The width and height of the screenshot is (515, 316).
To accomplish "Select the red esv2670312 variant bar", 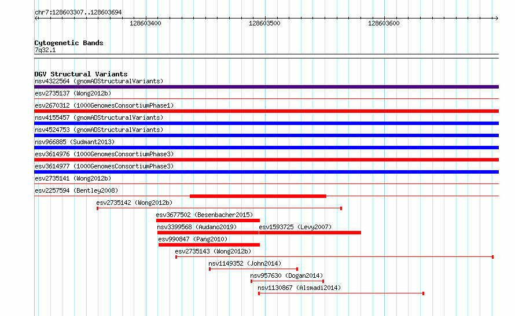I will (x=266, y=111).
